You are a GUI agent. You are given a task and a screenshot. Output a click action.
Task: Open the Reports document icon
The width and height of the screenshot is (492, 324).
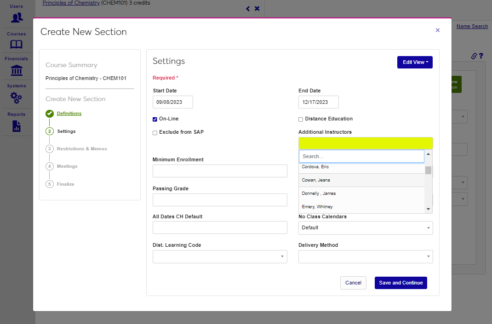[x=17, y=126]
